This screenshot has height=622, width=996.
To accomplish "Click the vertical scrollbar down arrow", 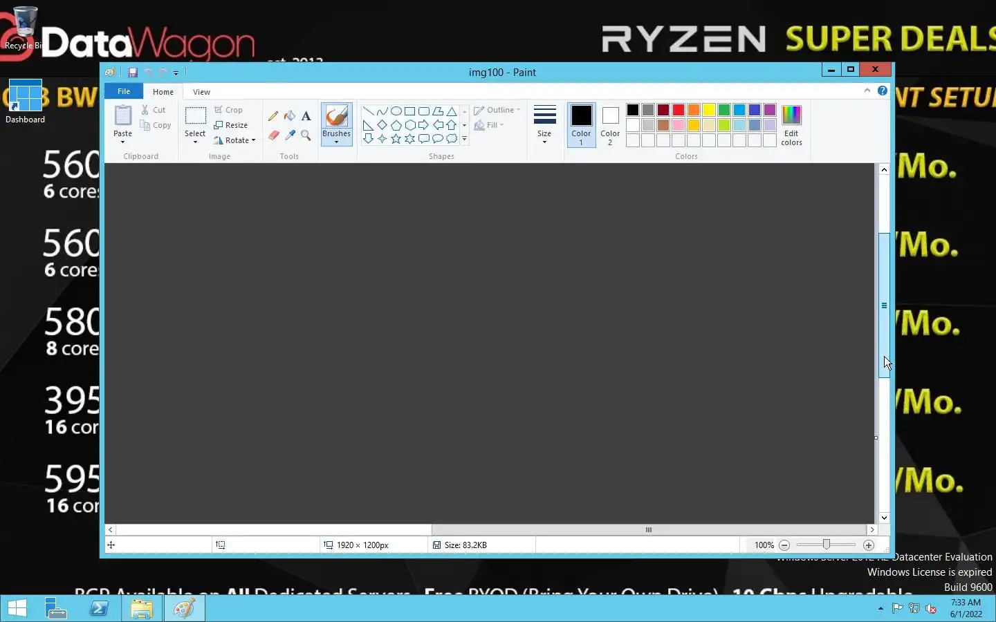I will point(884,518).
